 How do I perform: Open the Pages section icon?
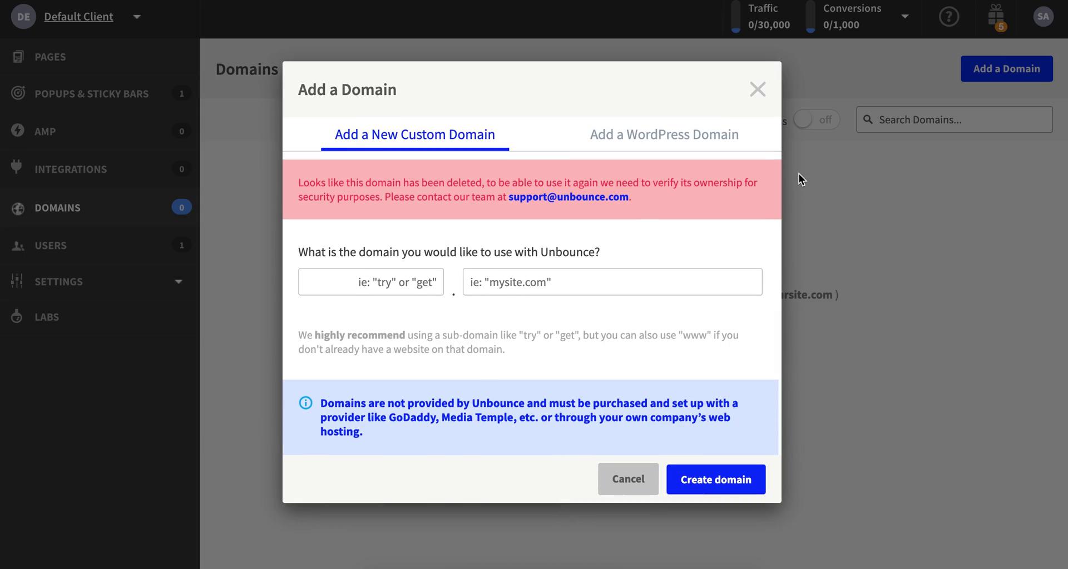(x=18, y=56)
